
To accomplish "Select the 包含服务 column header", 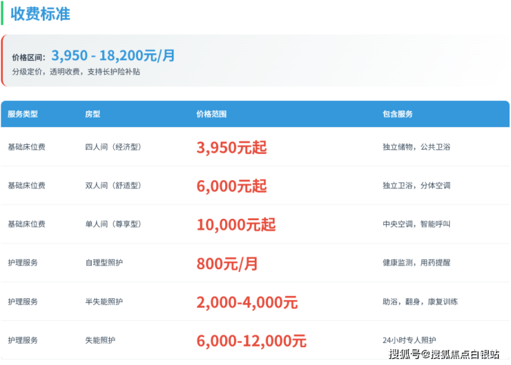I will (397, 114).
